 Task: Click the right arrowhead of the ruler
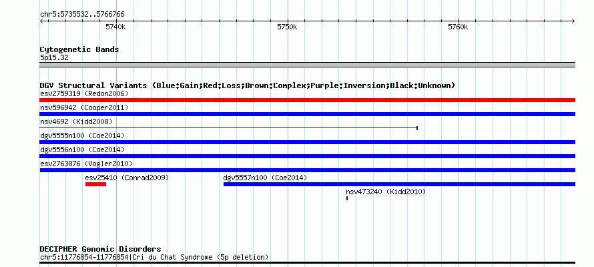pyautogui.click(x=573, y=21)
